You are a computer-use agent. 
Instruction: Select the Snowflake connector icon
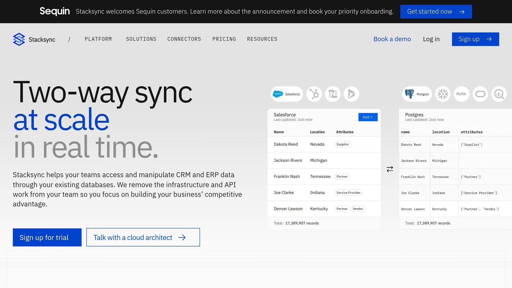443,94
